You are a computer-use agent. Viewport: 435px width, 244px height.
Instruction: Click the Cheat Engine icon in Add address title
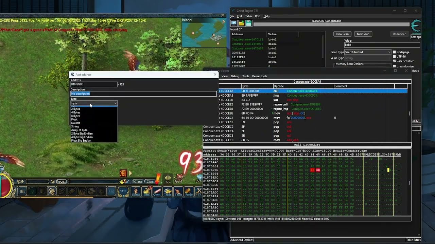point(72,75)
